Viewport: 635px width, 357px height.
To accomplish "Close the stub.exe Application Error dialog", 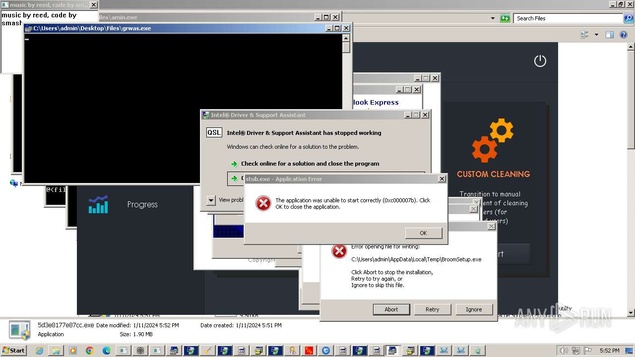I will (442, 179).
